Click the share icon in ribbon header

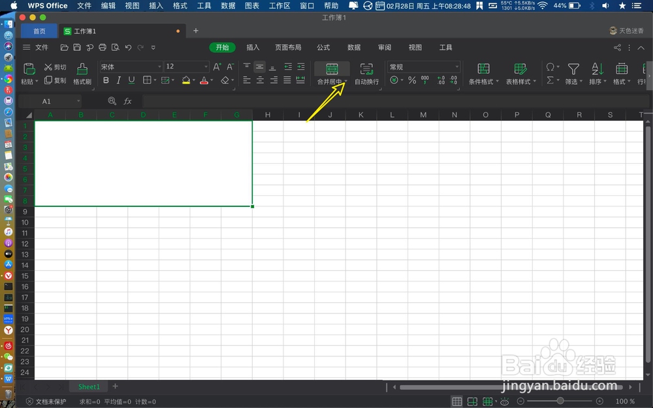coord(617,48)
